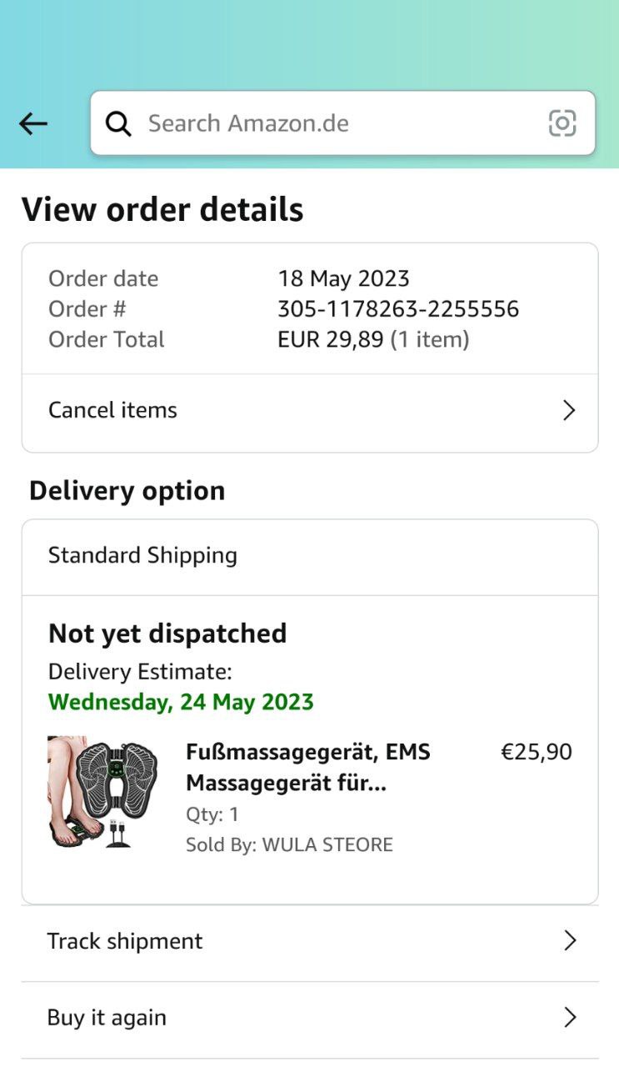This screenshot has width=619, height=1067.
Task: Click the order number 305-1178263-2255556
Action: tap(398, 309)
